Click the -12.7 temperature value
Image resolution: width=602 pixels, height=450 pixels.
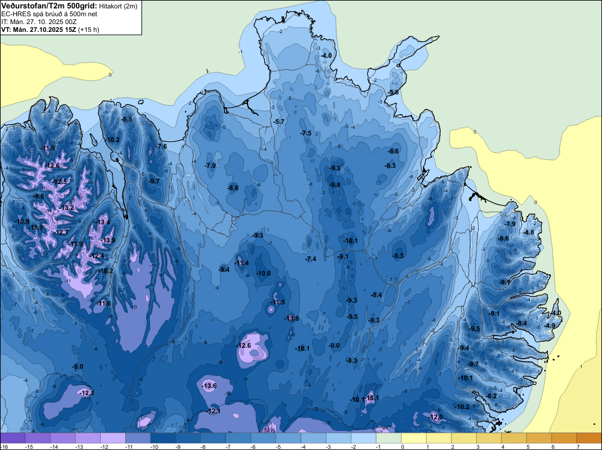pyautogui.click(x=61, y=232)
